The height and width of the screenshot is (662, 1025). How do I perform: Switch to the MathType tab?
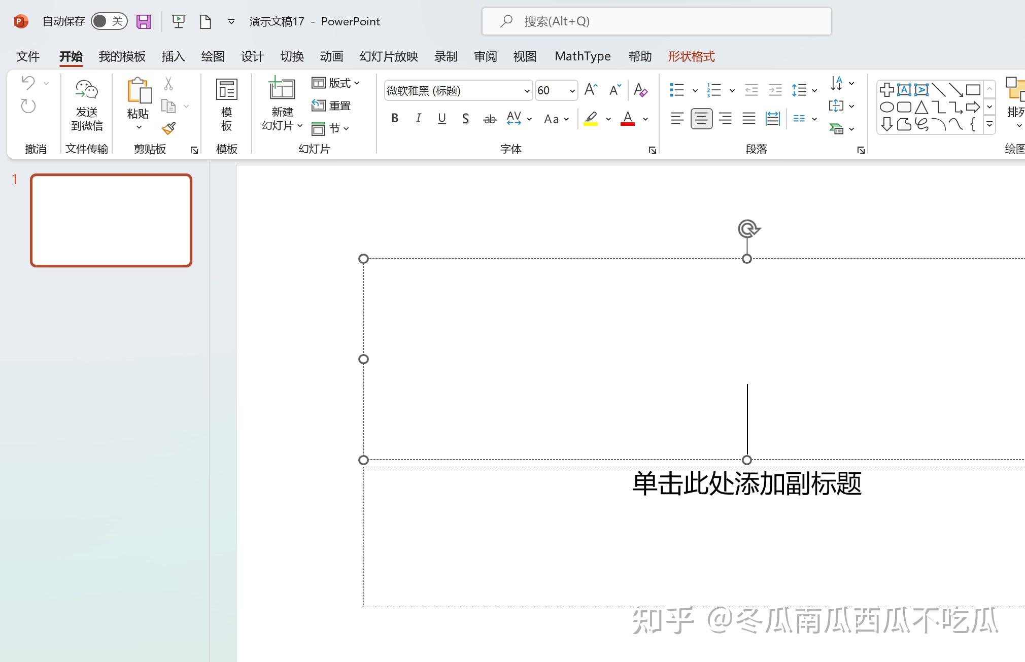tap(583, 56)
